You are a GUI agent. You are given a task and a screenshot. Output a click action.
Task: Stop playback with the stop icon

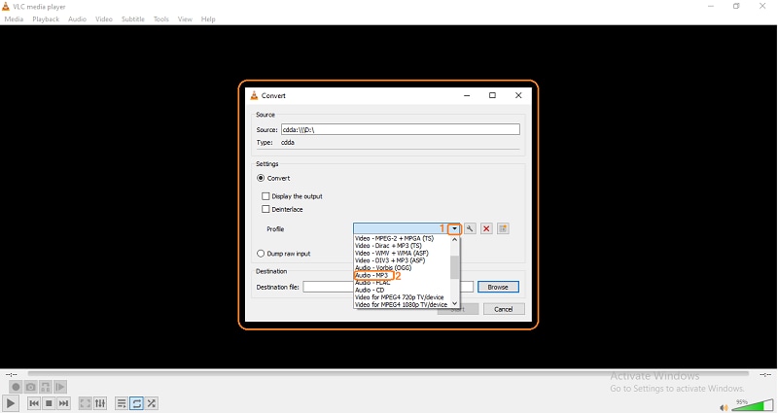(x=49, y=403)
